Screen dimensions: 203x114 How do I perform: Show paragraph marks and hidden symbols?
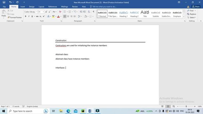tap(94, 12)
